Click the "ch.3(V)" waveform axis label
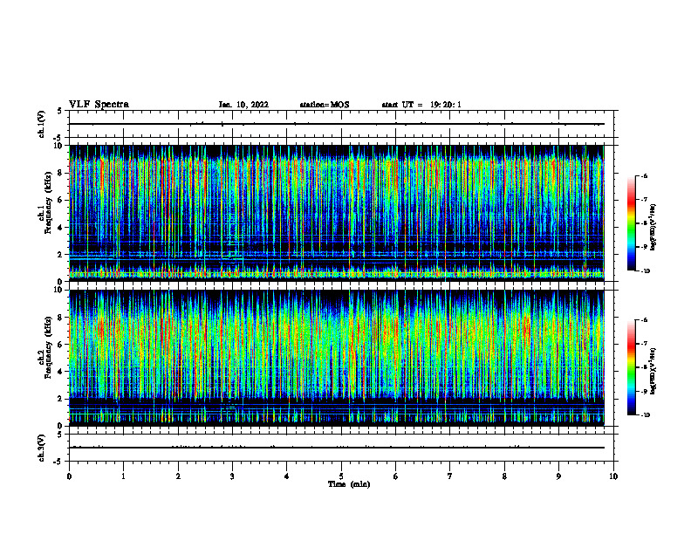The width and height of the screenshot is (691, 534). coord(41,448)
